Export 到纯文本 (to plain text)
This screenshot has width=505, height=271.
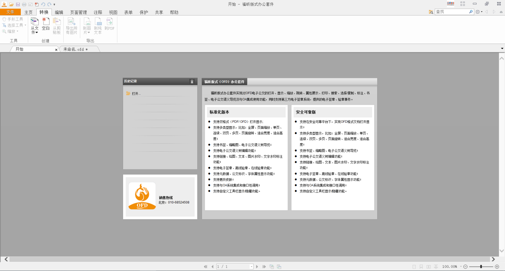tap(98, 26)
